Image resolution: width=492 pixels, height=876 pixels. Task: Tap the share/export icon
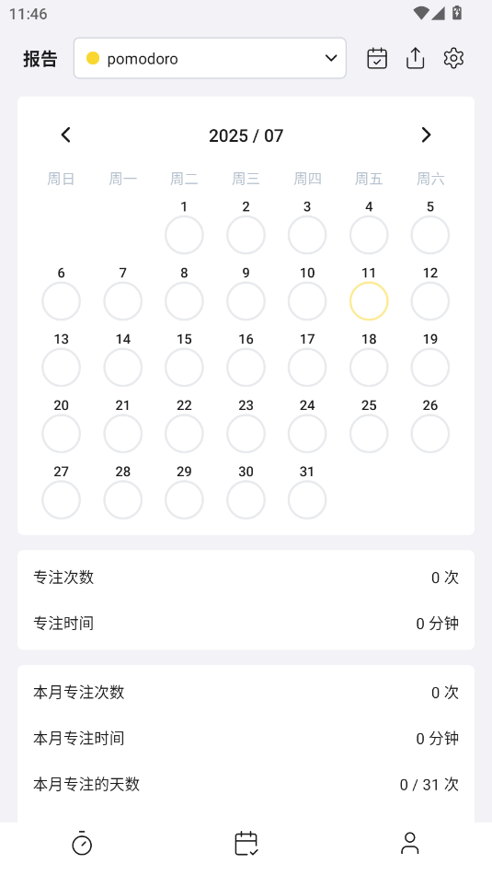pos(415,58)
